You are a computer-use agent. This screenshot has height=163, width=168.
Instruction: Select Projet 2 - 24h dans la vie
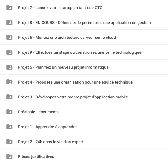coord(51,142)
